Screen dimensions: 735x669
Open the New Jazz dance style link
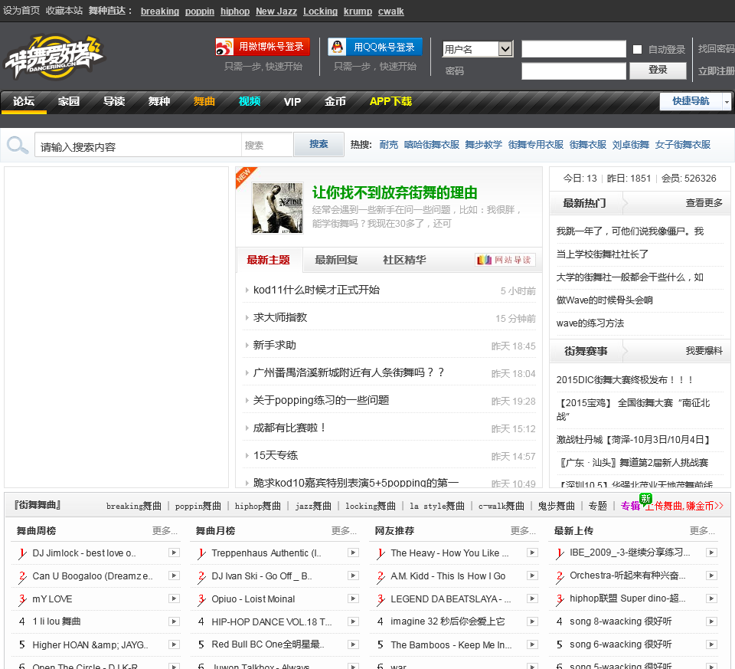point(276,11)
